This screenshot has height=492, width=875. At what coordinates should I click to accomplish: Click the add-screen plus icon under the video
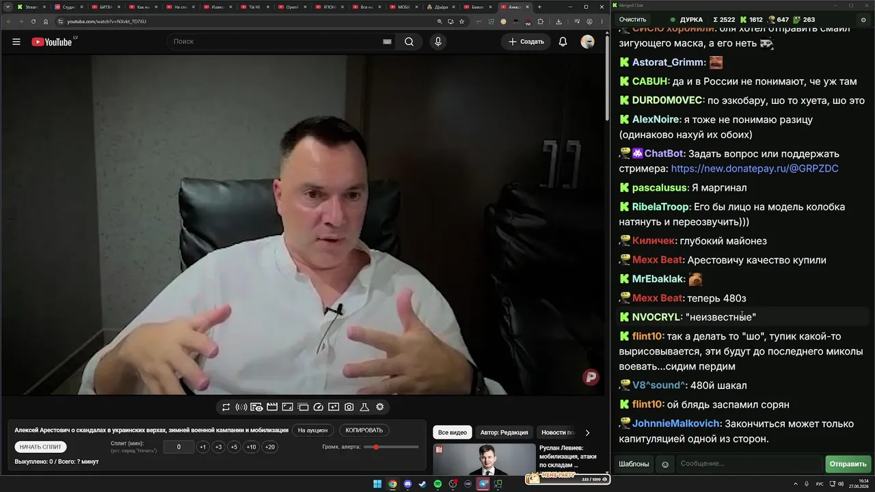click(334, 407)
